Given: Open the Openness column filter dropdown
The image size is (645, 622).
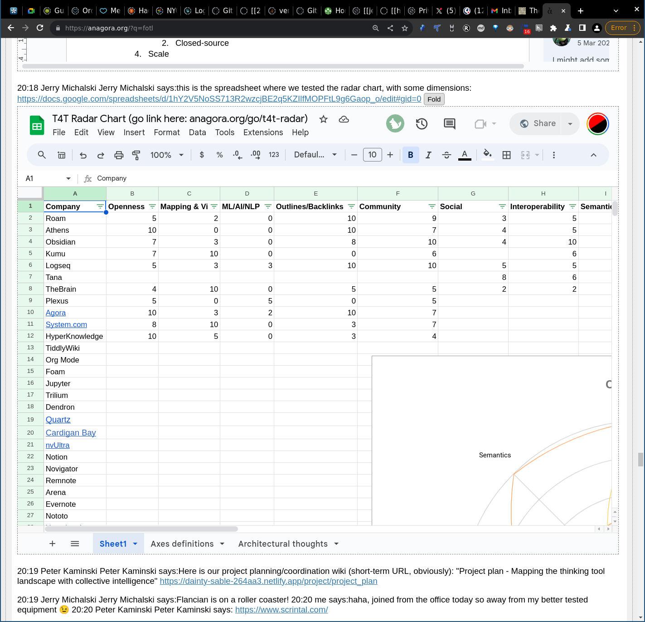Looking at the screenshot, I should [152, 206].
